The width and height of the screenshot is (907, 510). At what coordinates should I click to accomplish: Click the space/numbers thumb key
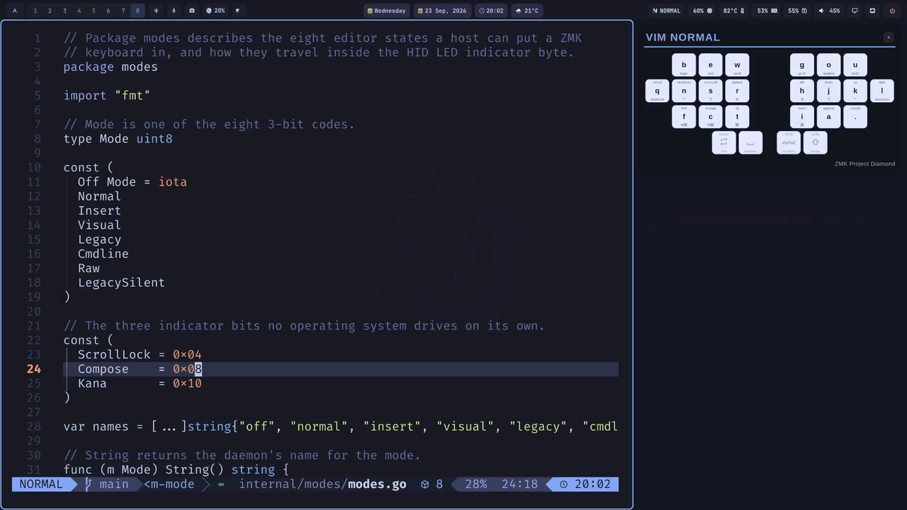click(750, 142)
